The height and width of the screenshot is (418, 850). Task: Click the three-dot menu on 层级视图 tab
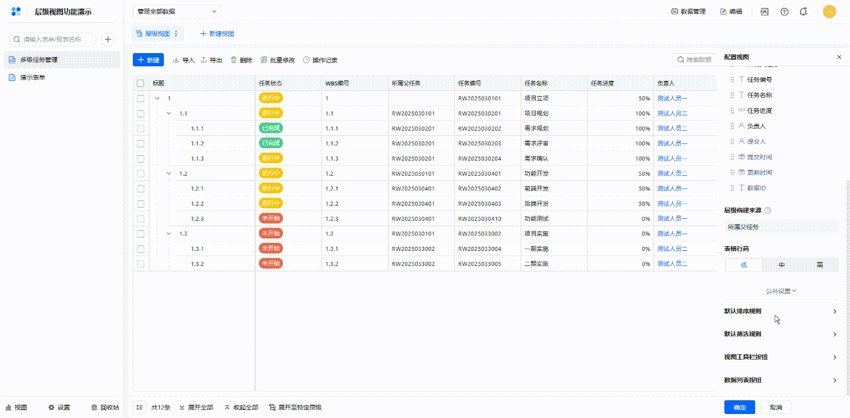point(176,34)
